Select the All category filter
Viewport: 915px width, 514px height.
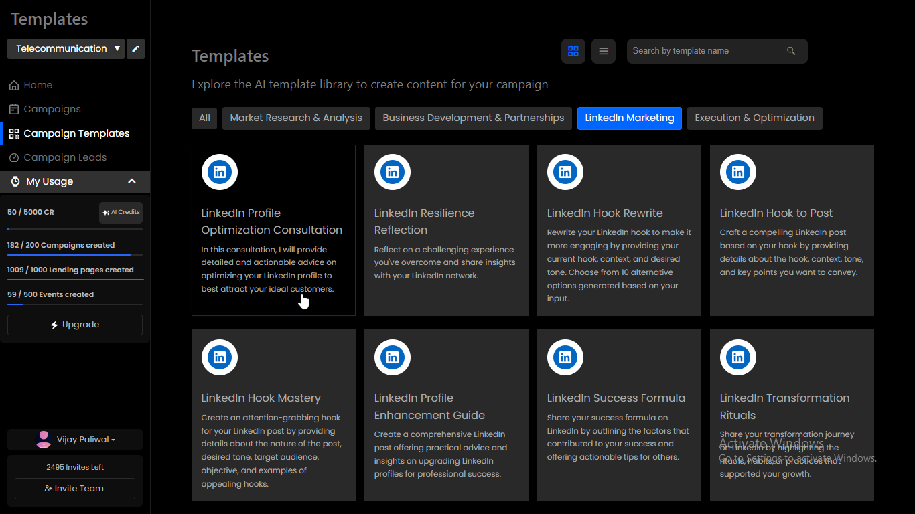(x=204, y=118)
